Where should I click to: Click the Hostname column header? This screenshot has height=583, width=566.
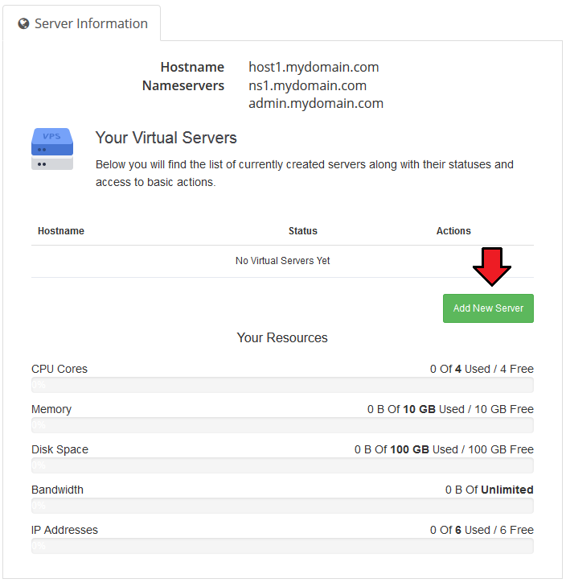click(x=61, y=231)
